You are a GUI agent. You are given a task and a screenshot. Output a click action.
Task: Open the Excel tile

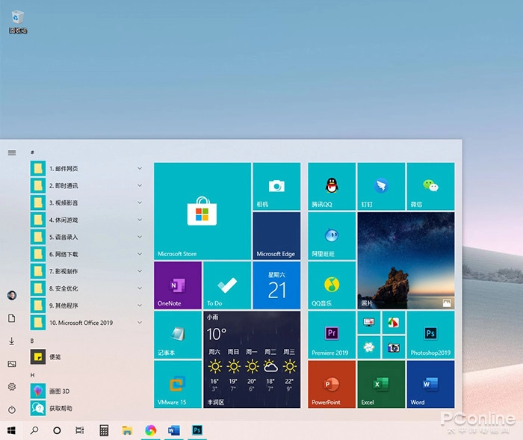coord(381,384)
